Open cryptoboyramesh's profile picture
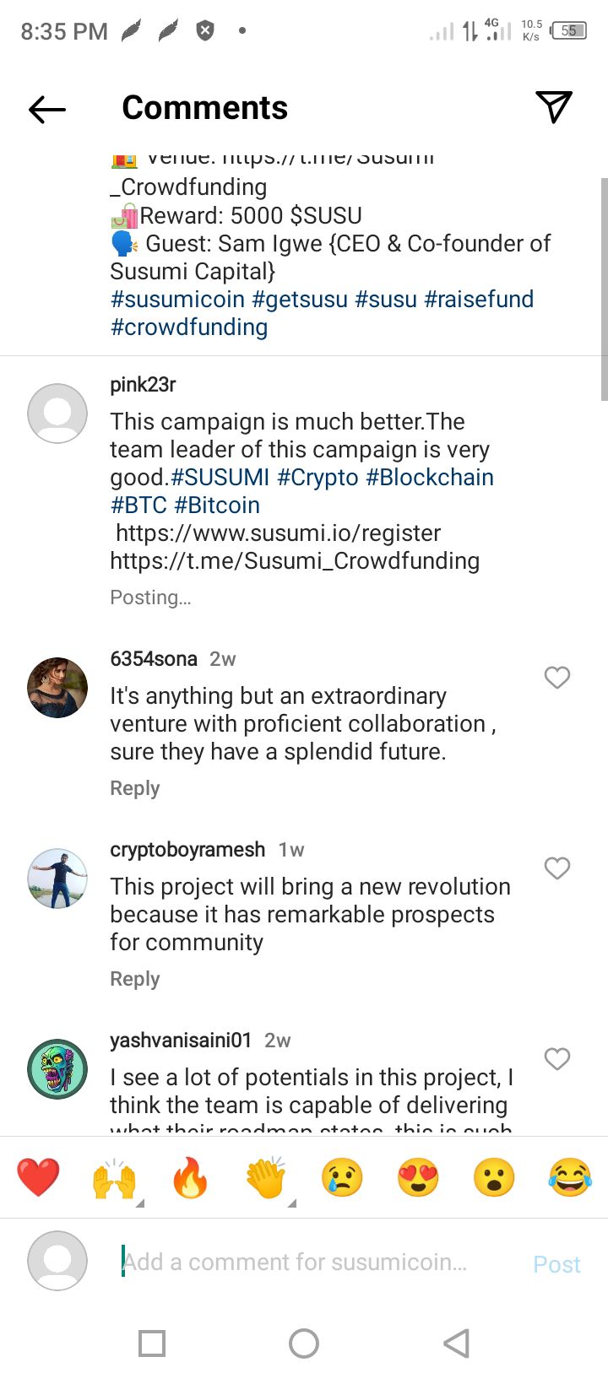The height and width of the screenshot is (1384, 608). (57, 879)
